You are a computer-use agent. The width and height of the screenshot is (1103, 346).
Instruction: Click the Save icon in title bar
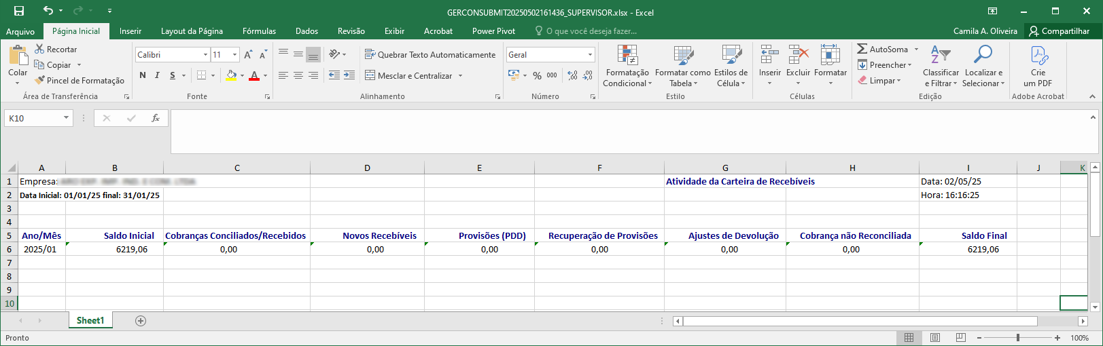point(19,11)
